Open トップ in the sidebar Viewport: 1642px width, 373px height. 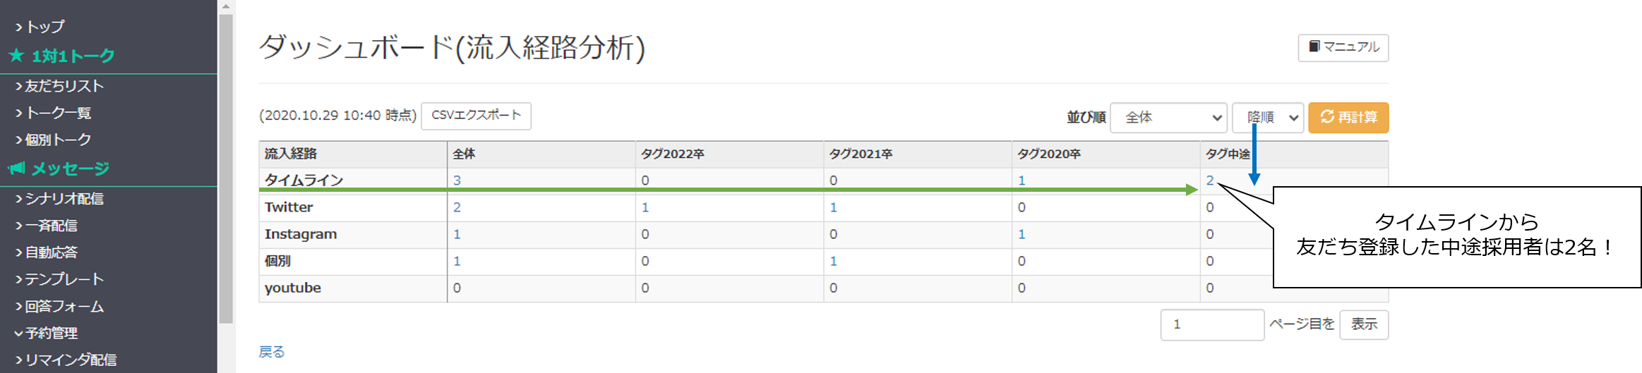(40, 27)
